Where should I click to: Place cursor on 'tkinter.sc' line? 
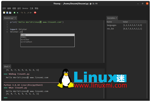pyautogui.click(x=16, y=32)
